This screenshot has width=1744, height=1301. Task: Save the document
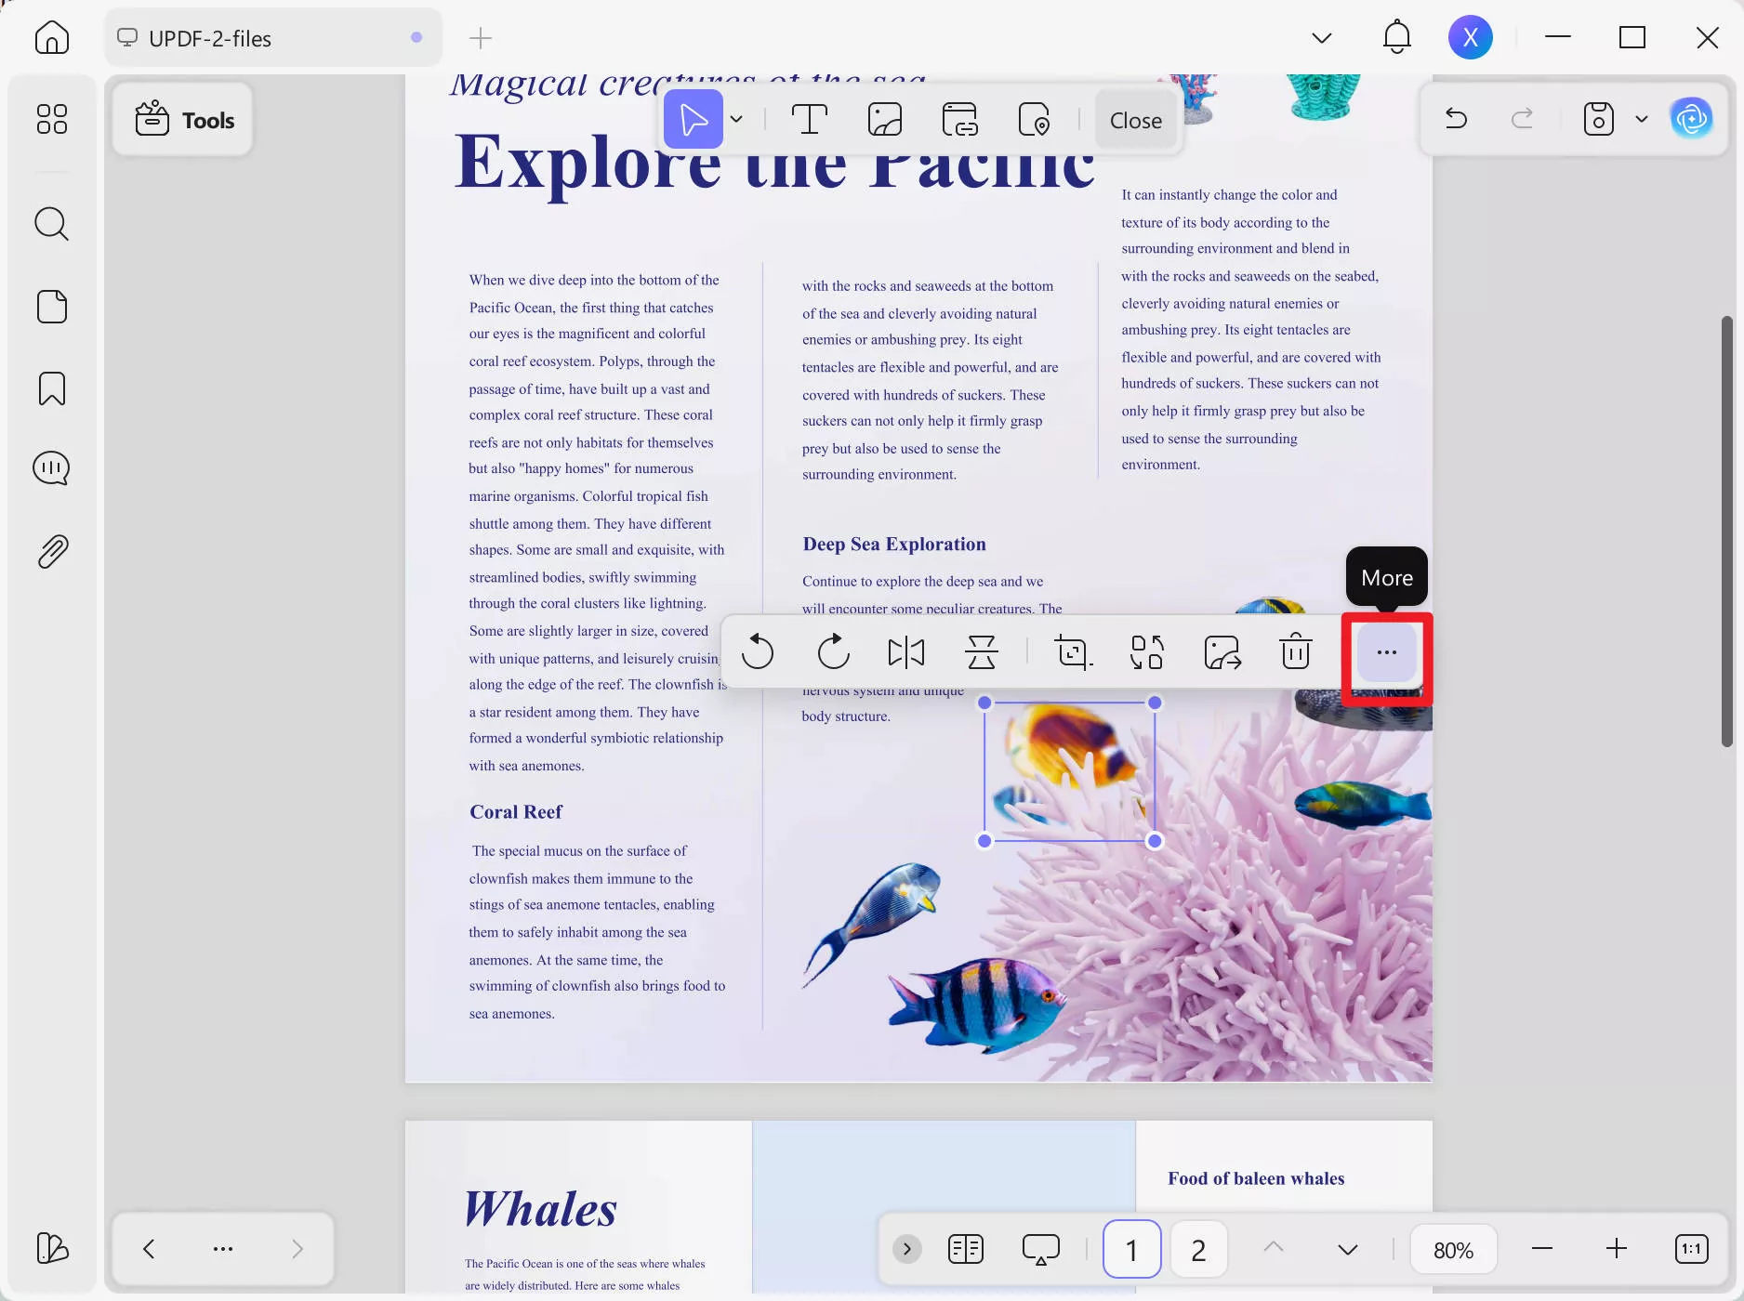pyautogui.click(x=1599, y=119)
